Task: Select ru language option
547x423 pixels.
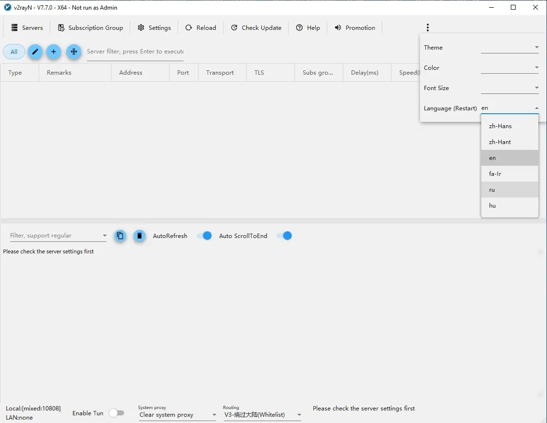Action: [x=510, y=190]
